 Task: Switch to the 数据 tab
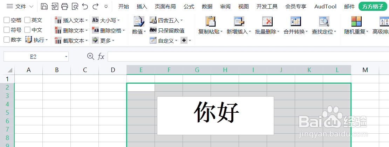point(207,7)
